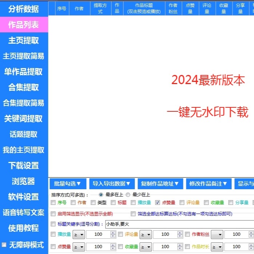
Task: Open 点赞量 filter comparison operator dropdown
Action: (79, 247)
